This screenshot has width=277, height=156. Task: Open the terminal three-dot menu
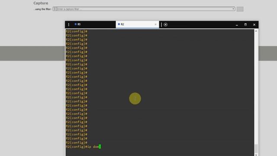click(68, 25)
